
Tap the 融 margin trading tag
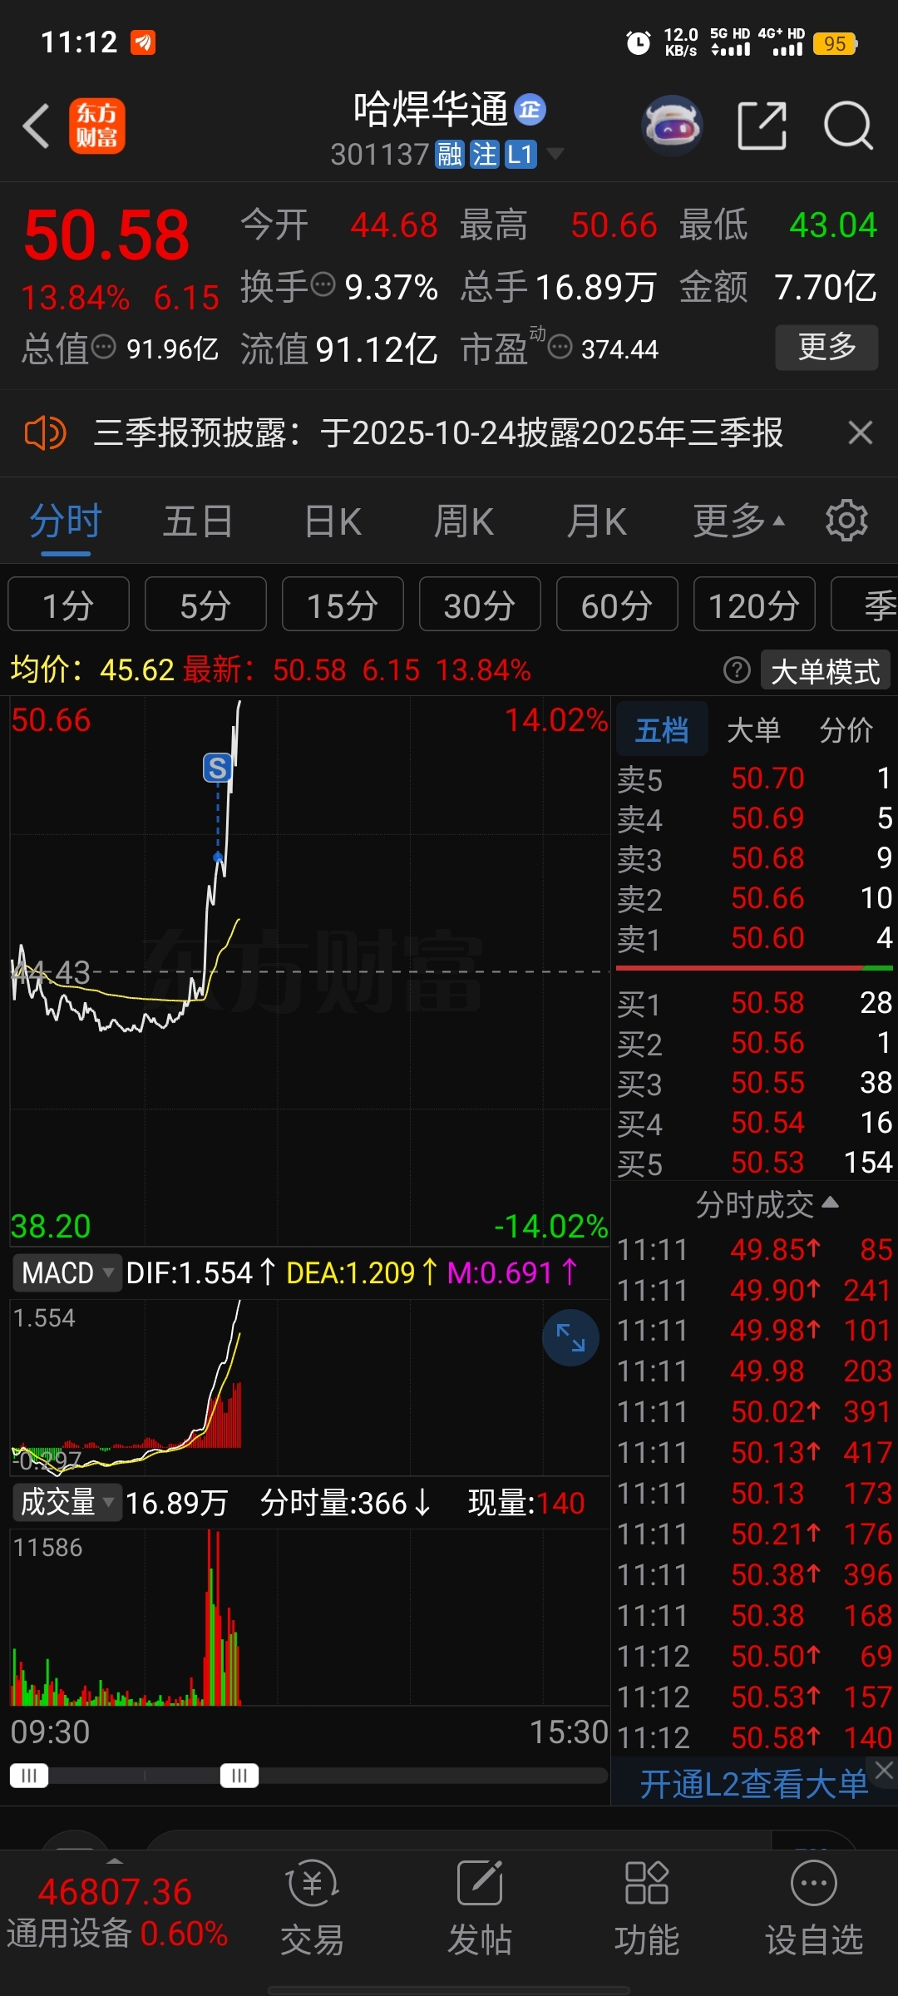[450, 155]
